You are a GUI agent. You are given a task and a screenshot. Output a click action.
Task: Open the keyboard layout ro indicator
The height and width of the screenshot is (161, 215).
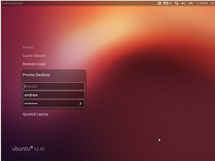coord(167,3)
